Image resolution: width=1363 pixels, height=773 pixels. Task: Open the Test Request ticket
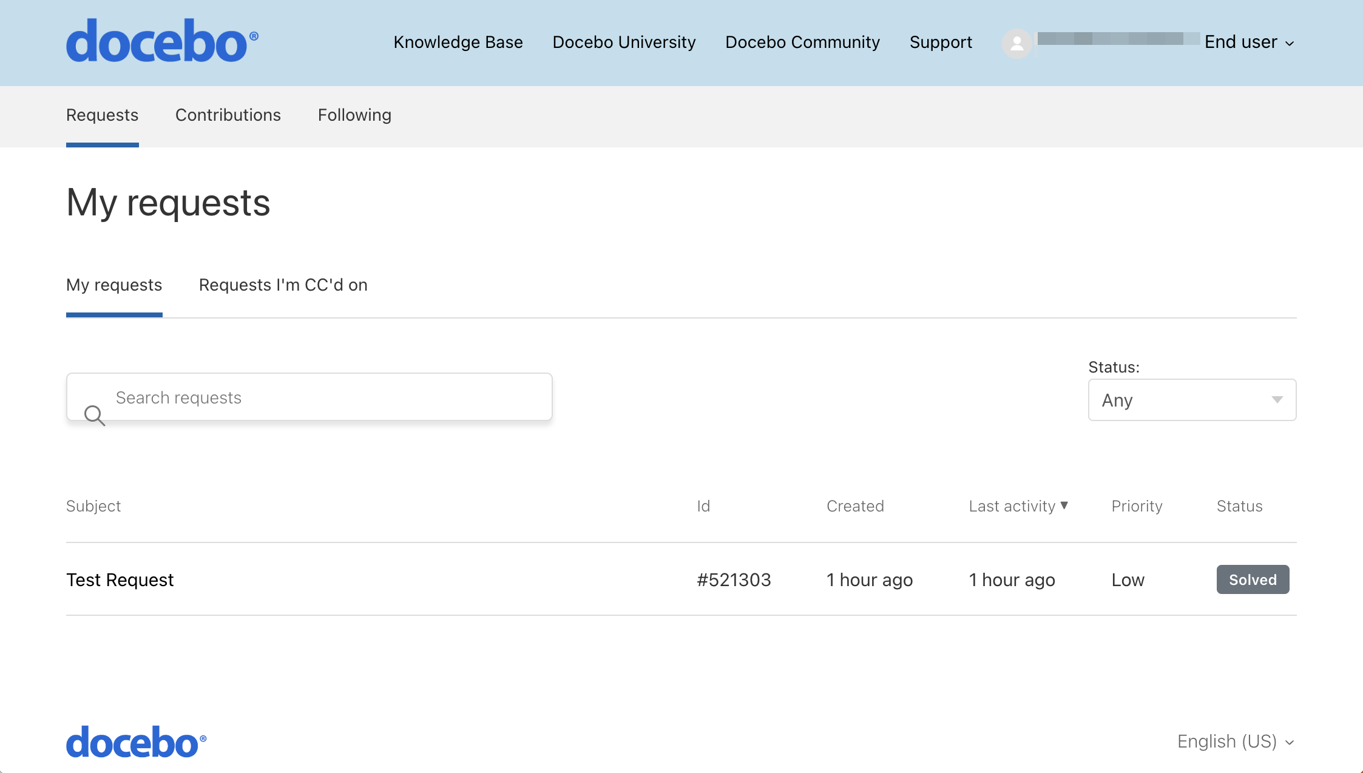(120, 579)
